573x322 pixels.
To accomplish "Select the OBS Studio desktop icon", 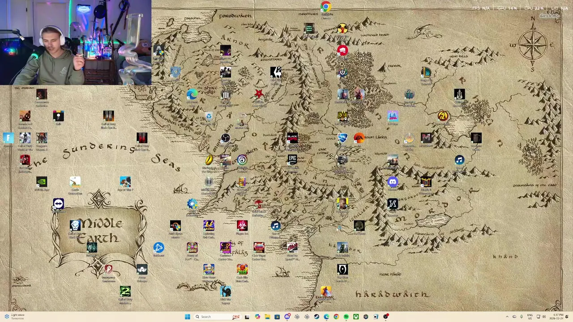I will tap(226, 138).
